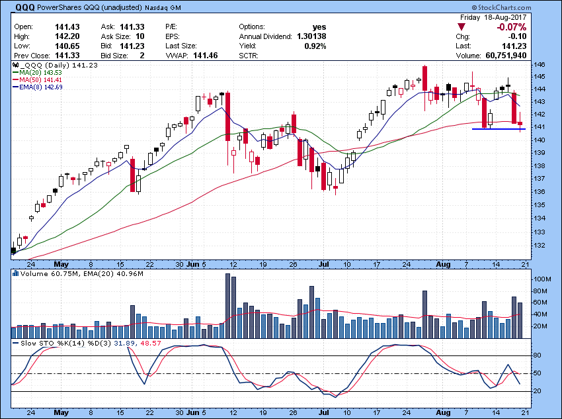562x419 pixels.
Task: Click the Low value '140.65'
Action: tap(67, 46)
